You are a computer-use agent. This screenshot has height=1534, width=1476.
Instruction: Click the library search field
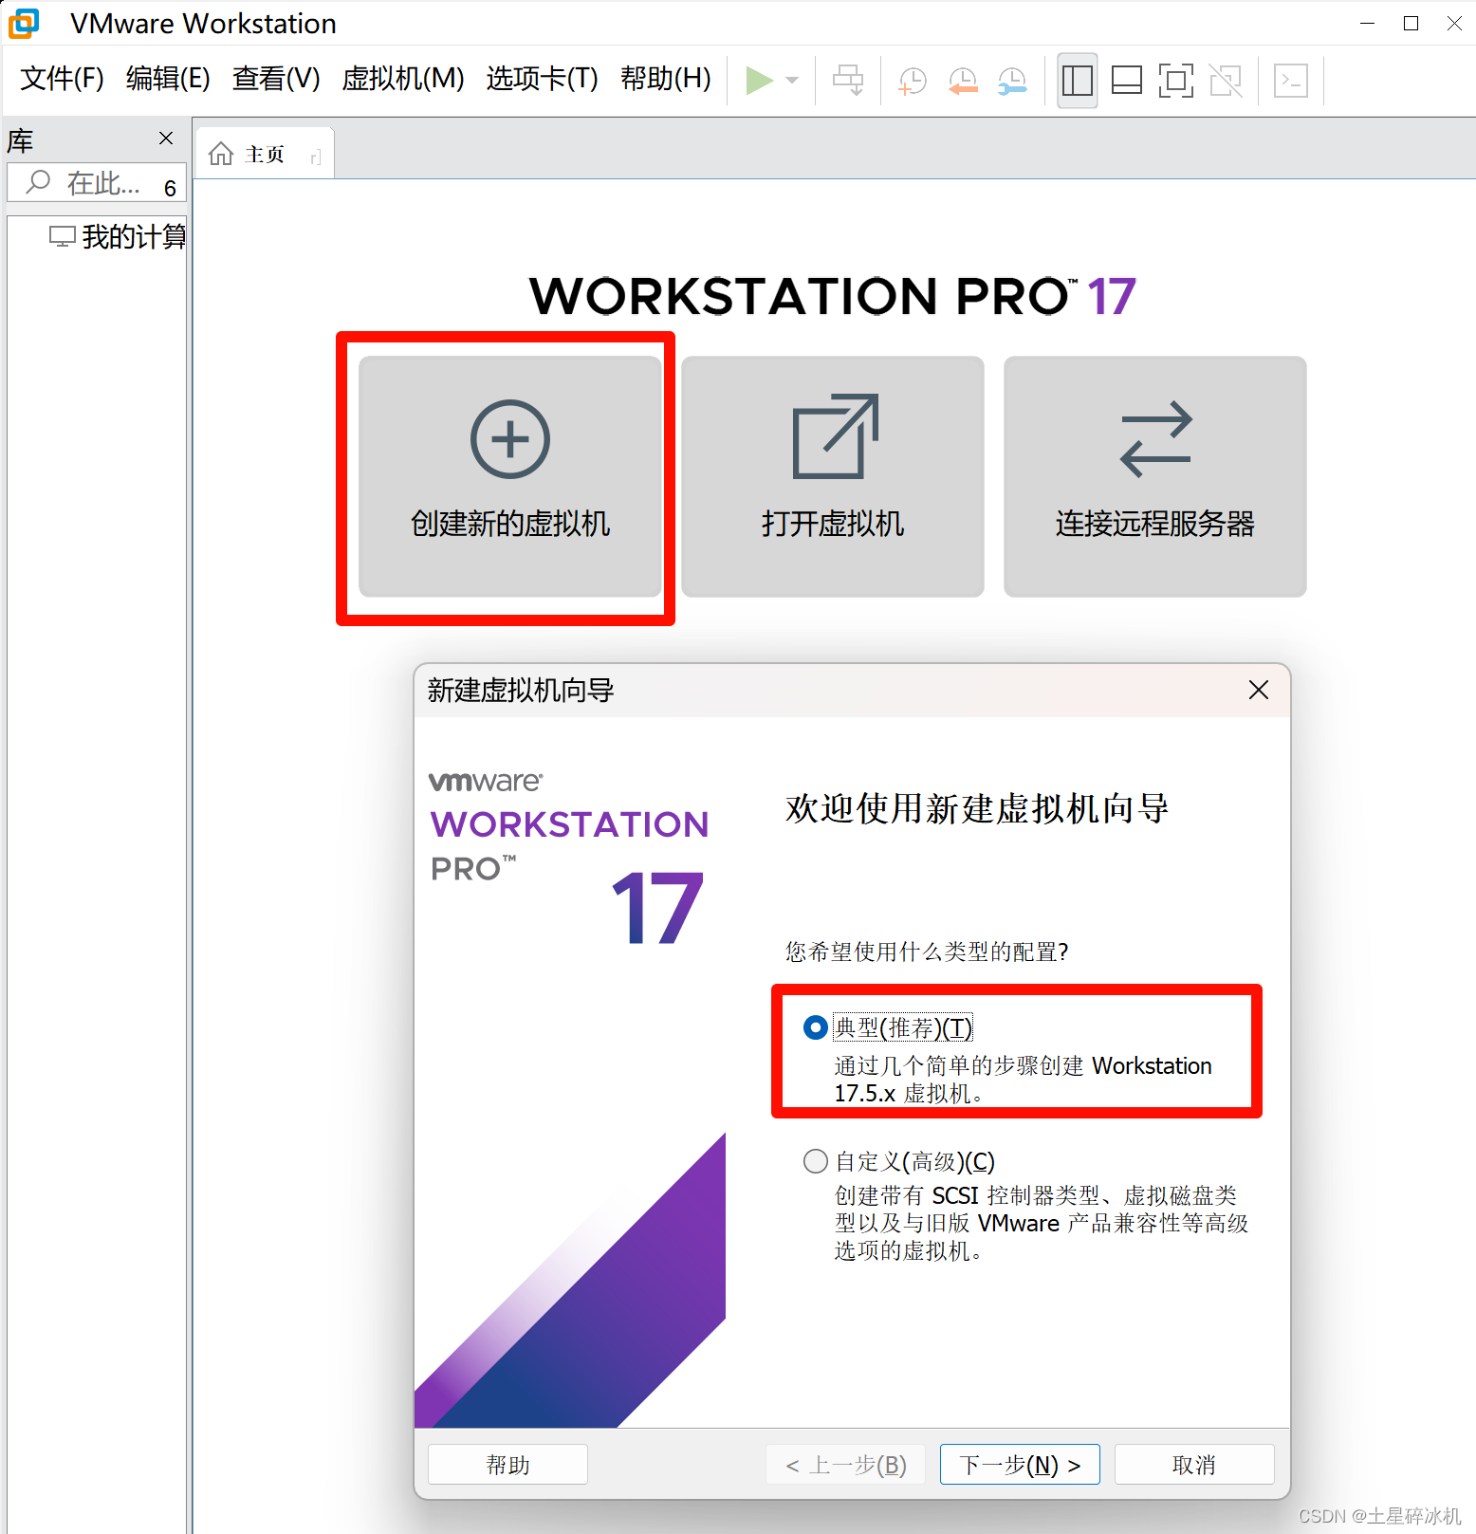[97, 182]
